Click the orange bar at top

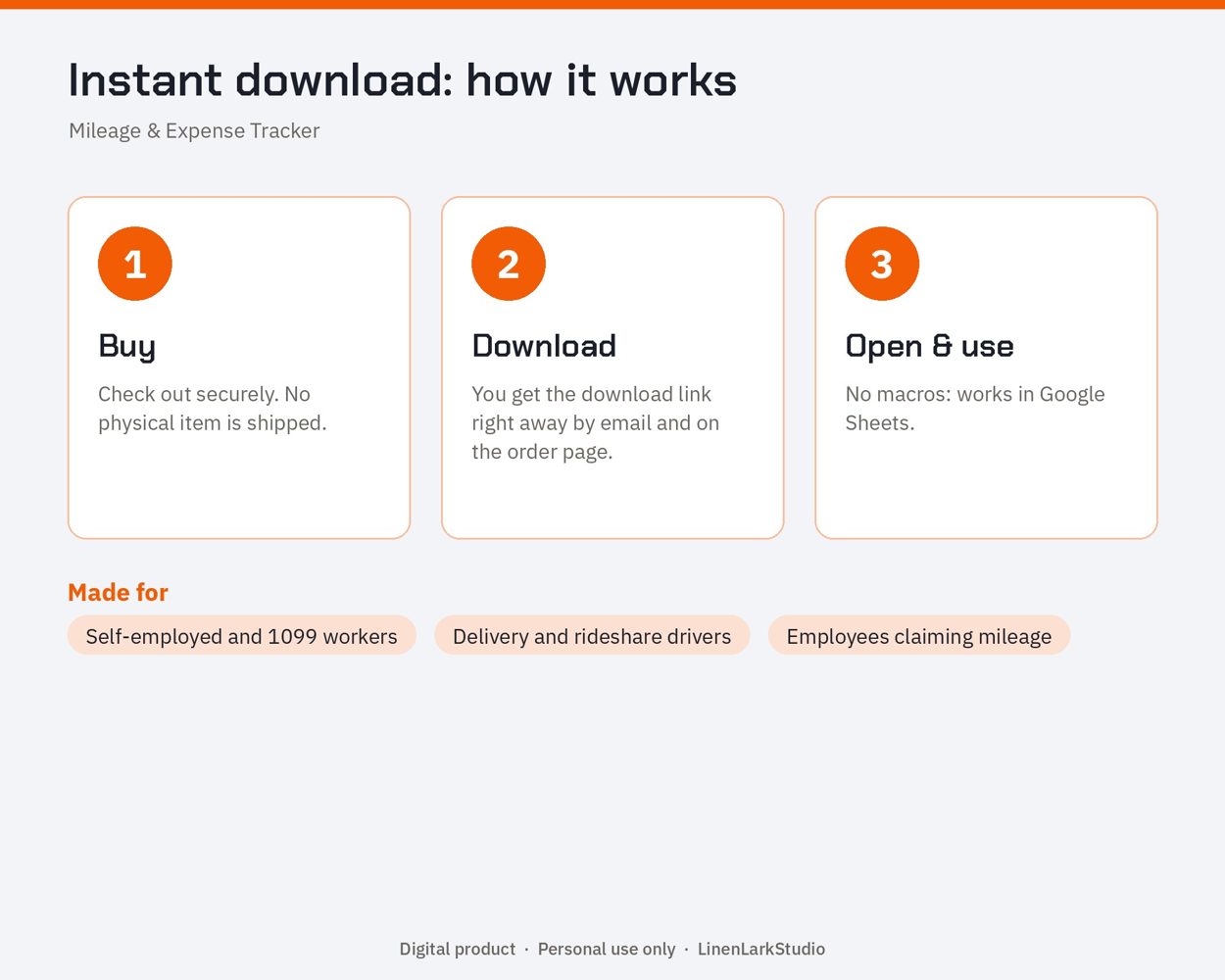pyautogui.click(x=612, y=4)
